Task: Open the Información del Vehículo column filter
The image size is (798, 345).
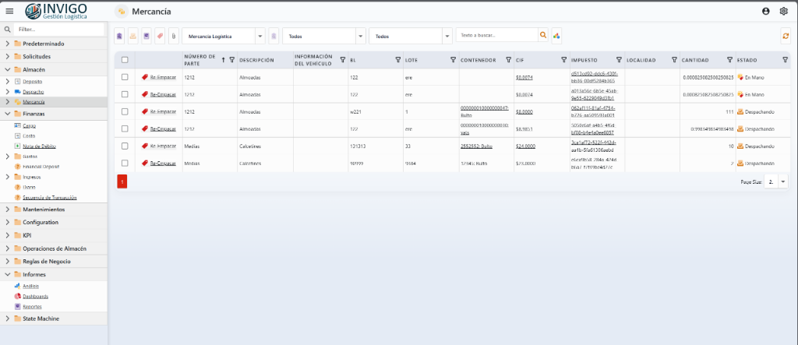Action: point(343,60)
